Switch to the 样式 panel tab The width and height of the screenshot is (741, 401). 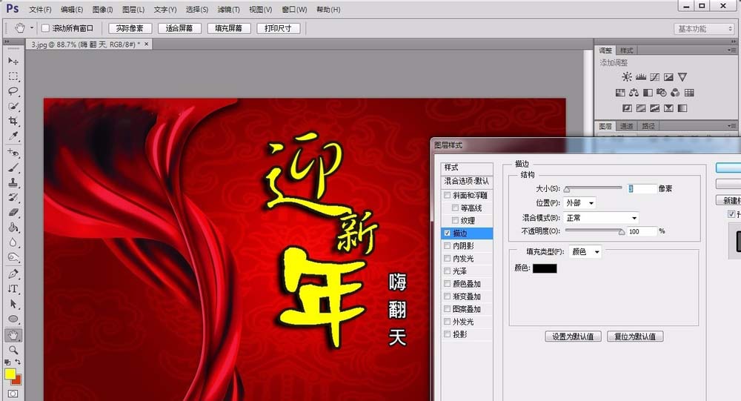[x=627, y=50]
